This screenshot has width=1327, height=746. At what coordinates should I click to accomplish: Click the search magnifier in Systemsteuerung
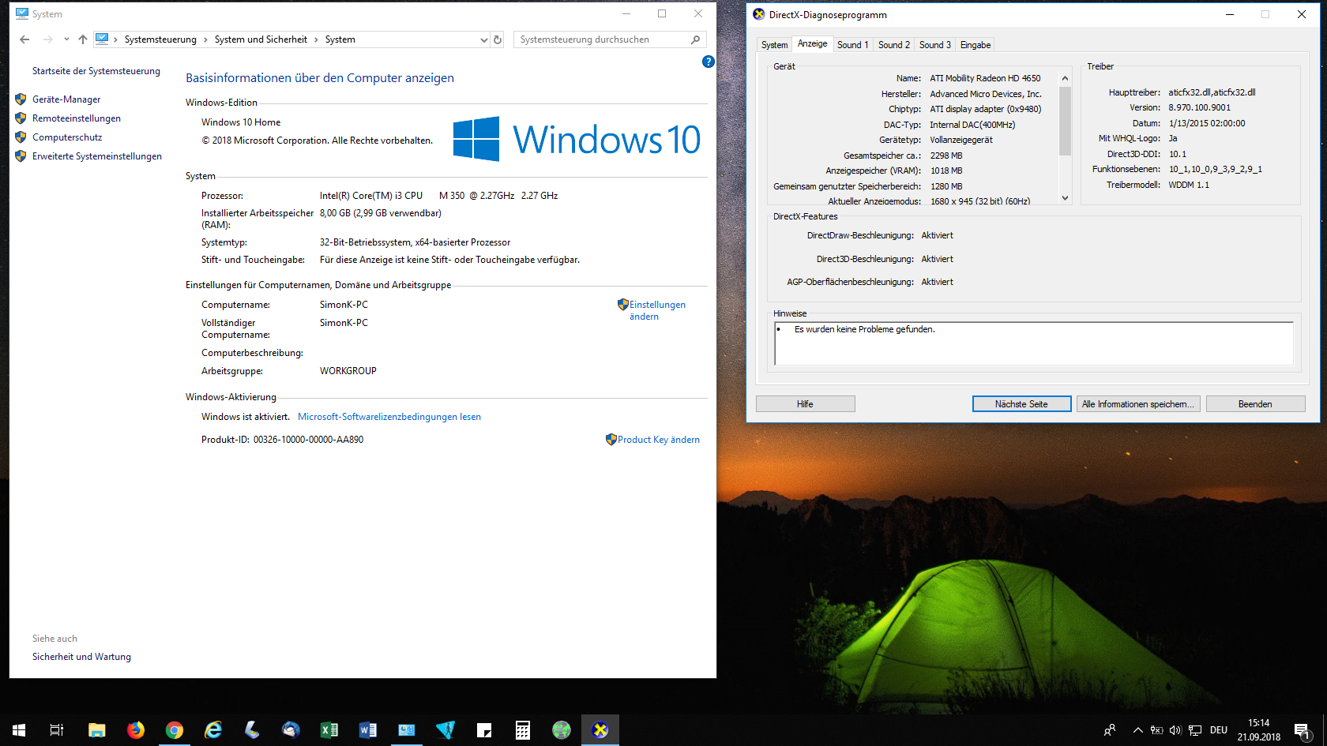696,39
